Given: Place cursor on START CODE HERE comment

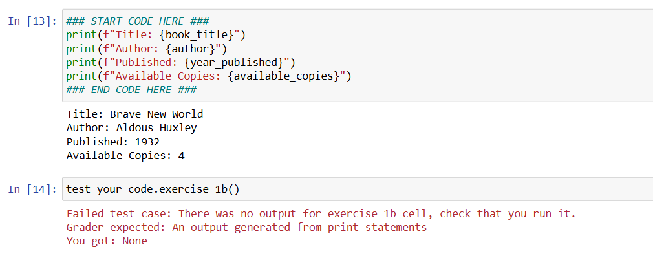Looking at the screenshot, I should tap(138, 21).
